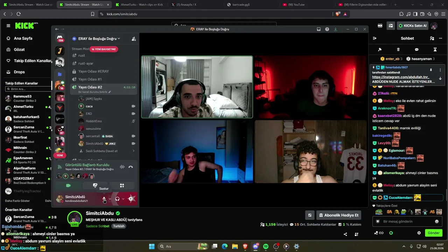
Task: Open Drops in Kick sidebar
Action: click(x=19, y=72)
